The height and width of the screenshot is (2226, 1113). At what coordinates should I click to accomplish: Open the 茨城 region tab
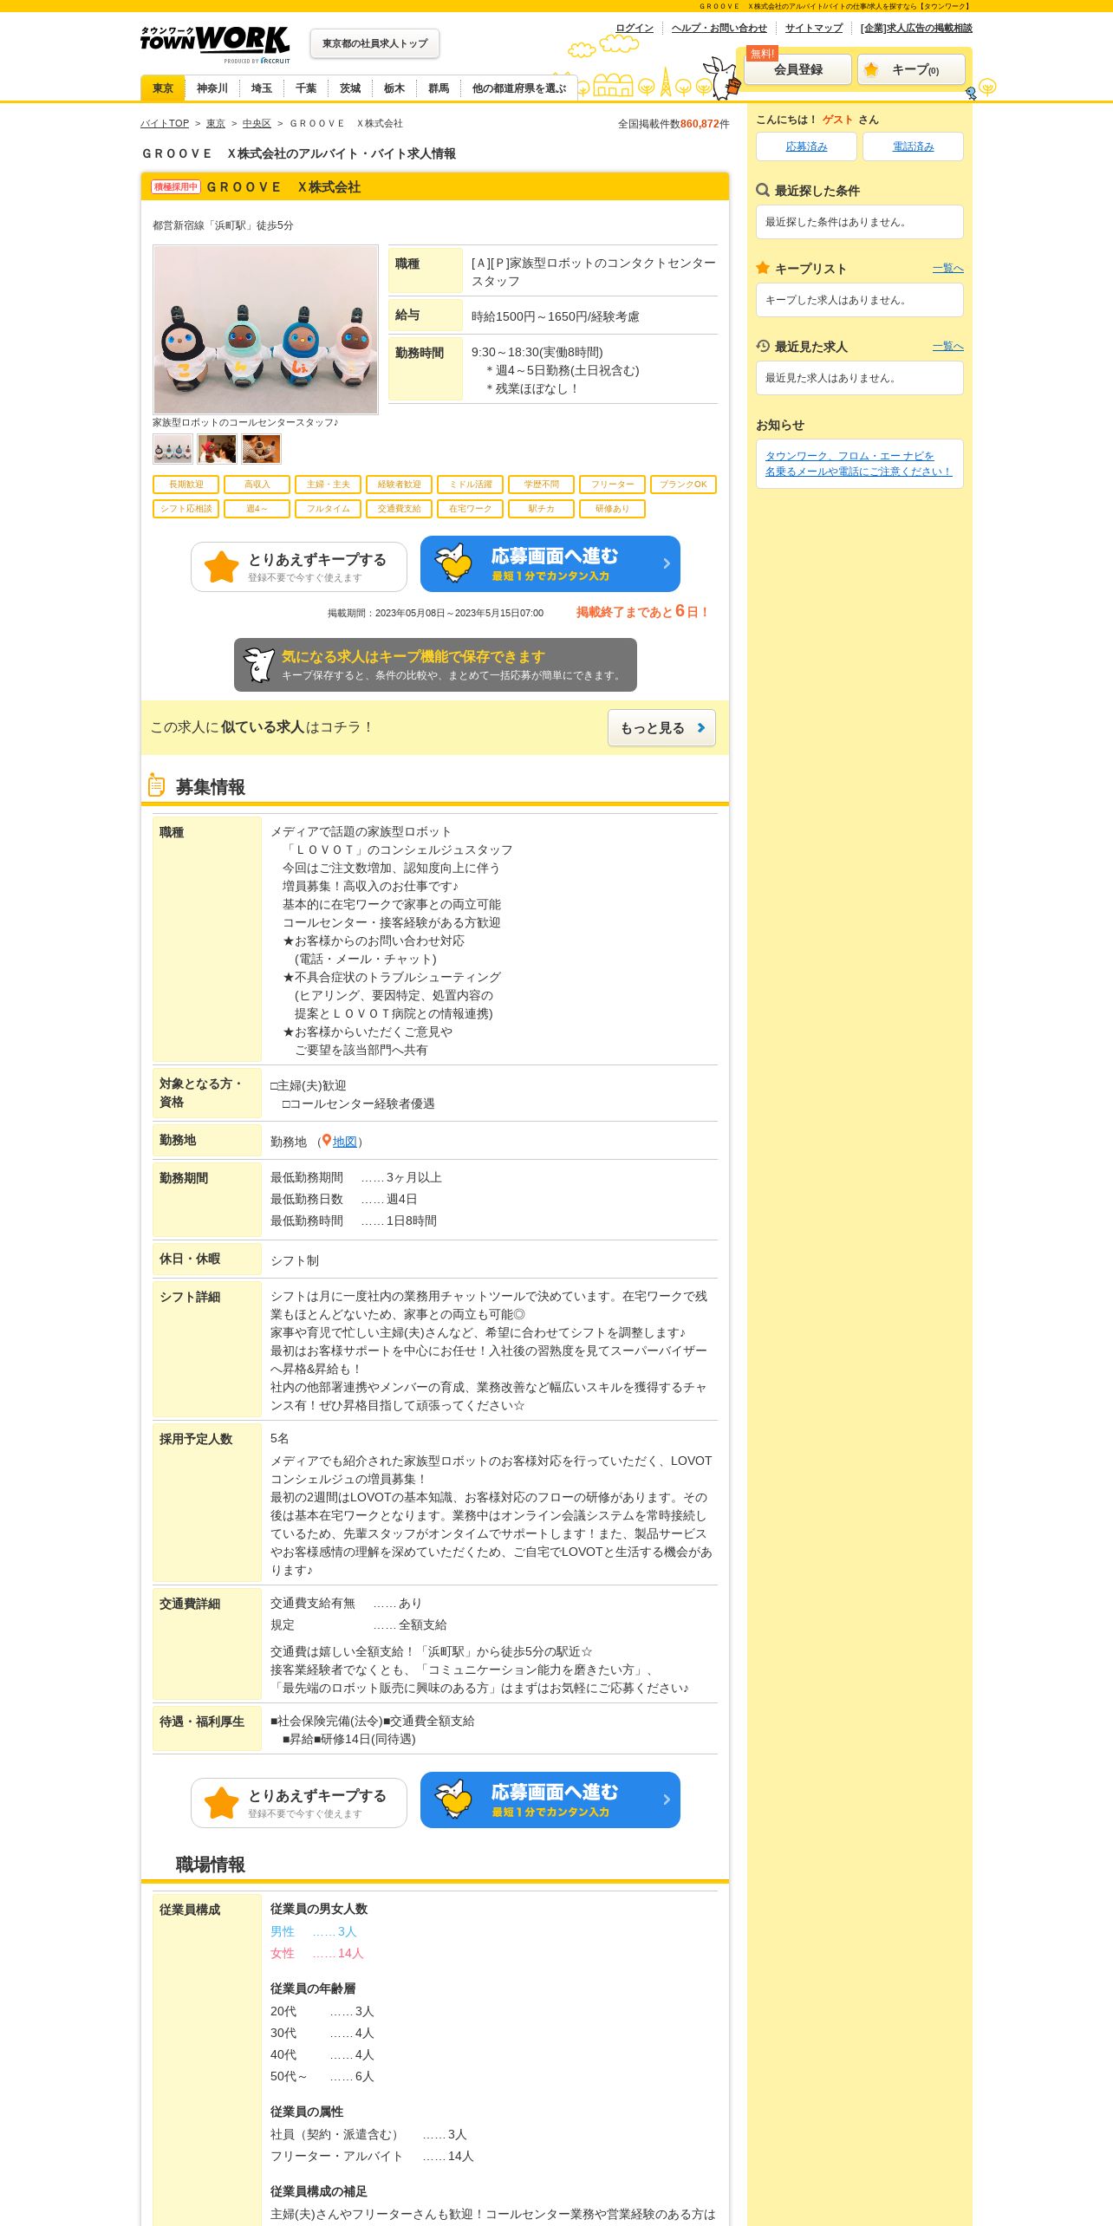coord(349,88)
